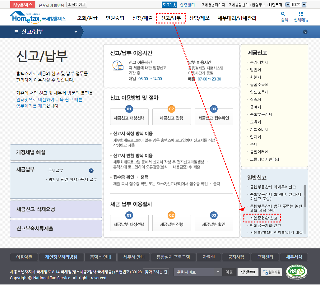Open 상담/제보 menu
The width and height of the screenshot is (320, 291).
(199, 18)
